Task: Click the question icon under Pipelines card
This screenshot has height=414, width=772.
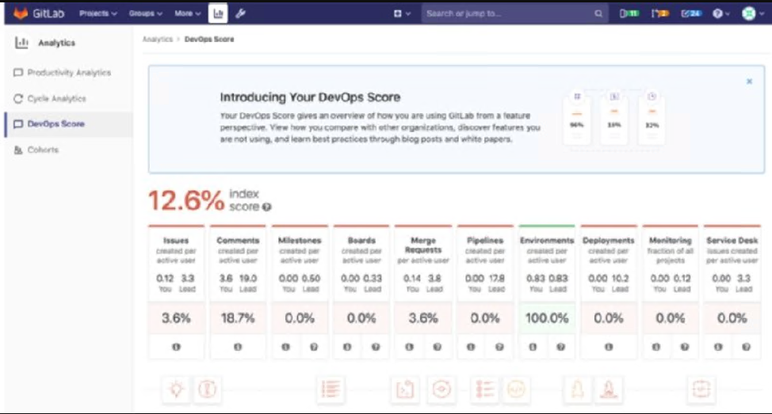Action: (x=499, y=348)
